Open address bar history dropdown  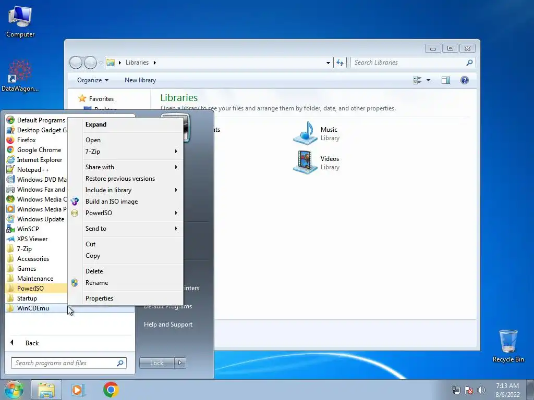[x=328, y=63]
